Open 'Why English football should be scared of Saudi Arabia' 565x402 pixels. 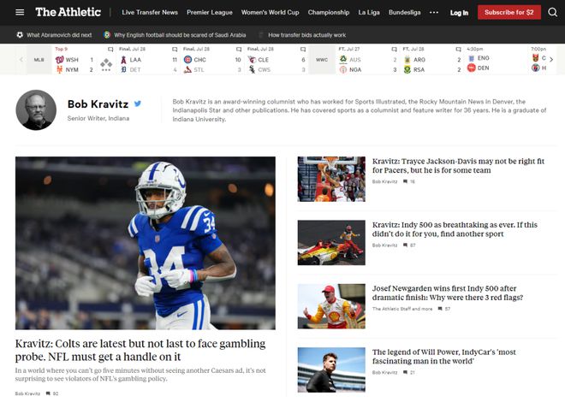click(x=180, y=35)
